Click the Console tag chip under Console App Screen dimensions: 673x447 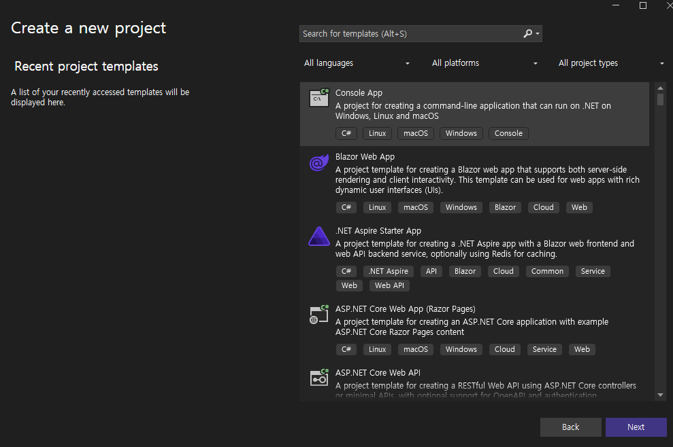[x=508, y=133]
